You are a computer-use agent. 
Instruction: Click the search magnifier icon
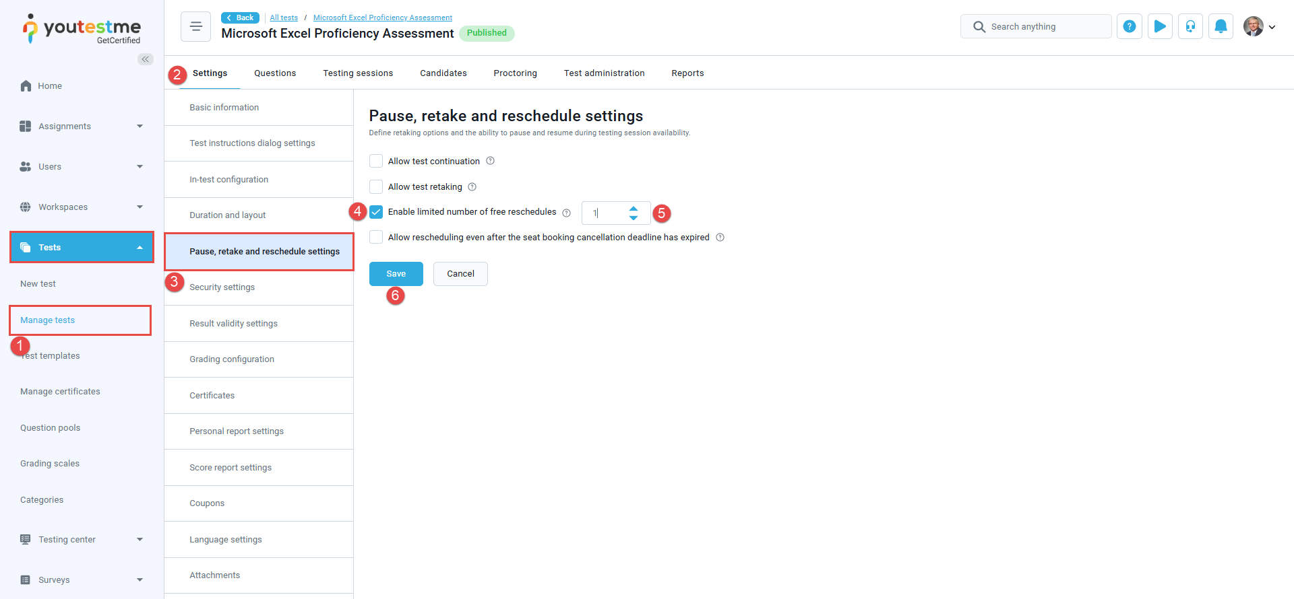pyautogui.click(x=979, y=27)
